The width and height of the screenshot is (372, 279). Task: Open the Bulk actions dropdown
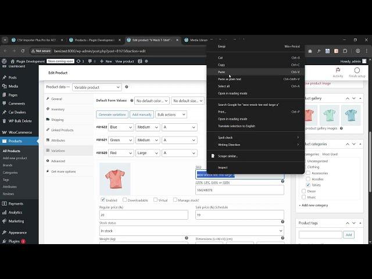click(x=171, y=115)
